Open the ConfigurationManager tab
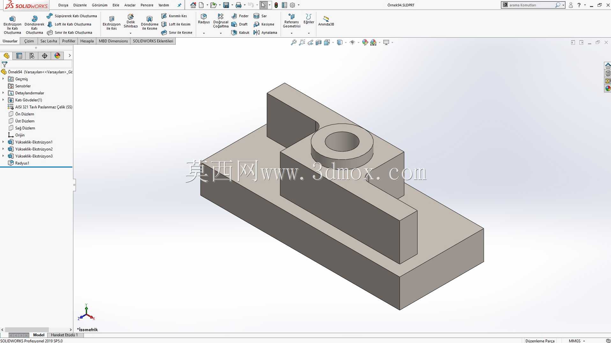Screen dimensions: 611x343 point(32,56)
